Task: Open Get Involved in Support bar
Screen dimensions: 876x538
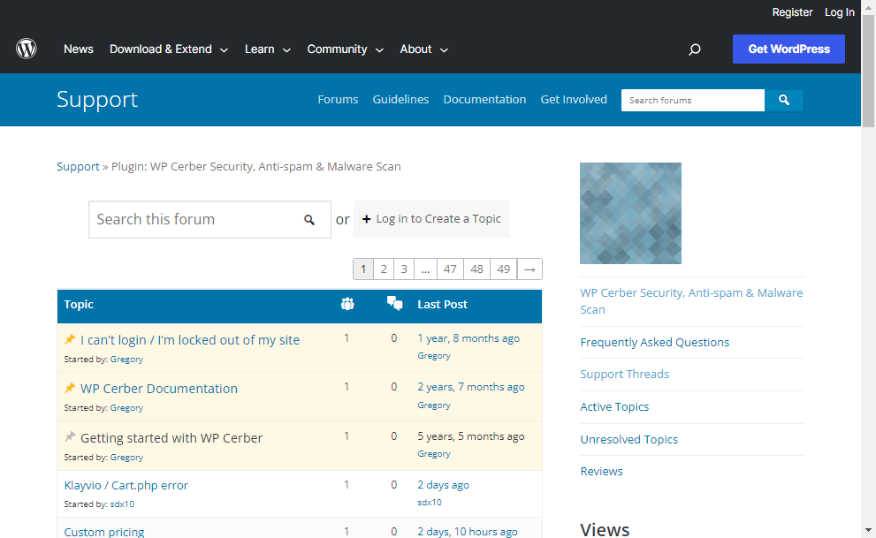Action: point(574,99)
